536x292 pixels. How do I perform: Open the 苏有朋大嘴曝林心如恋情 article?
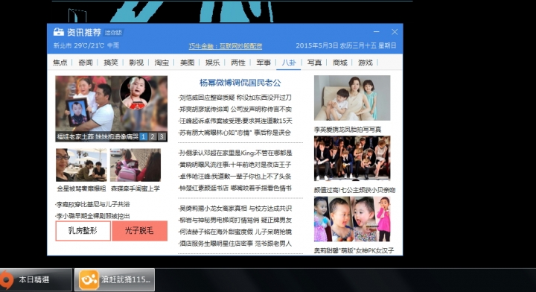[234, 133]
